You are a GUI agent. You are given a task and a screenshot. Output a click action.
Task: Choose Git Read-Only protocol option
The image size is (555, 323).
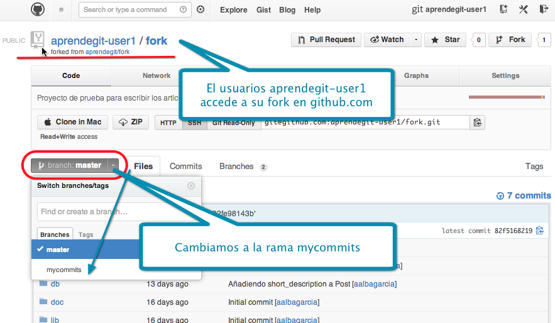(234, 123)
